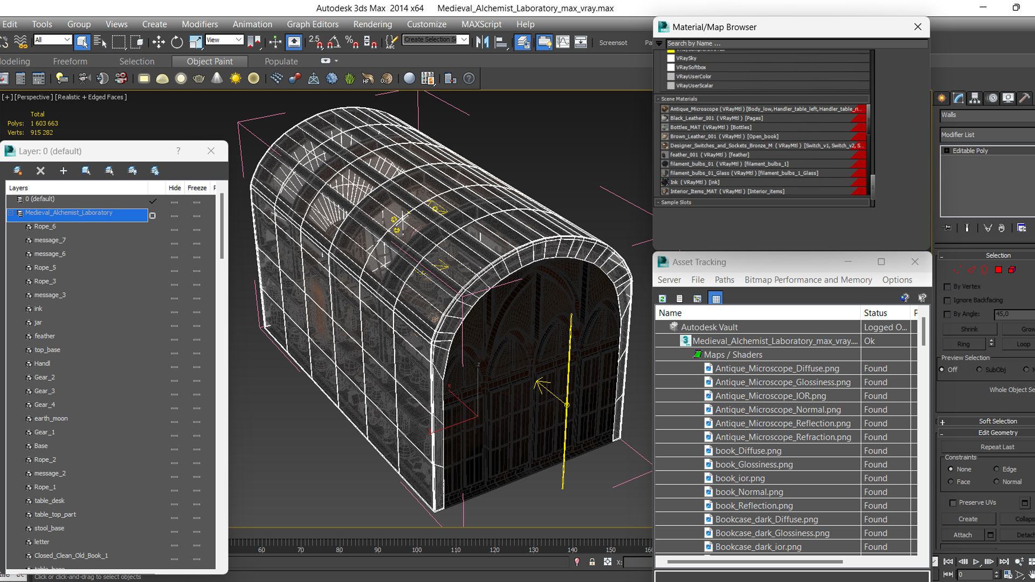Click the By Angle value field

(1015, 314)
